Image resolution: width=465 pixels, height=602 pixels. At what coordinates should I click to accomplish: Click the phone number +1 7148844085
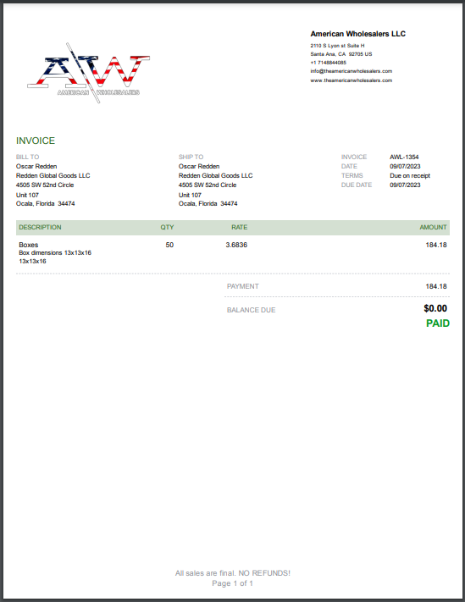coord(329,63)
